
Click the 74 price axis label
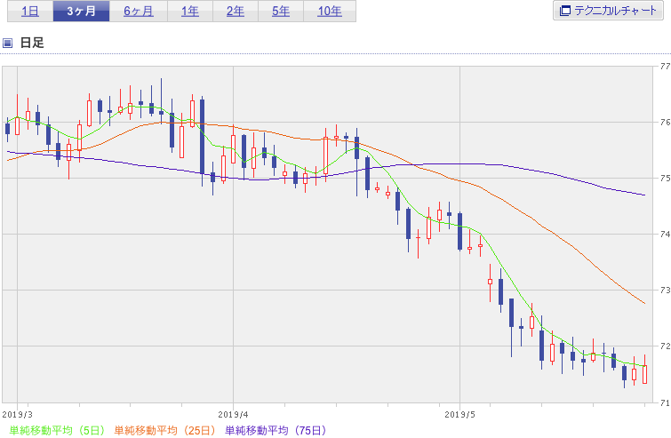(665, 234)
